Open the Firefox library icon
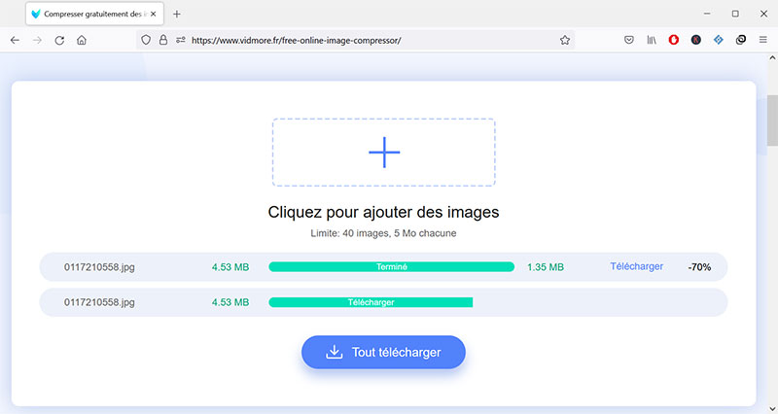This screenshot has width=778, height=414. click(652, 40)
